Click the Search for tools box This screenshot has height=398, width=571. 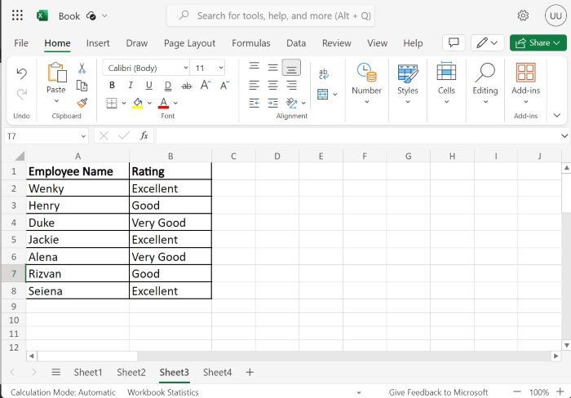tap(271, 15)
